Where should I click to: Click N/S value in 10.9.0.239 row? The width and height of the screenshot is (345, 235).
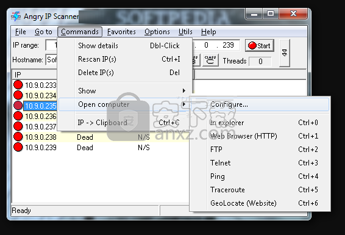tap(144, 147)
